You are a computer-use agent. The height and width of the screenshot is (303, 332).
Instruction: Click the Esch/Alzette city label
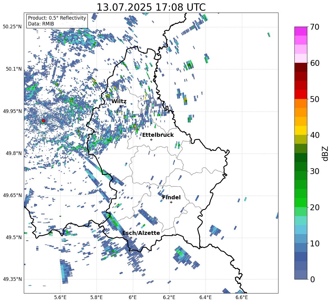tap(141, 233)
